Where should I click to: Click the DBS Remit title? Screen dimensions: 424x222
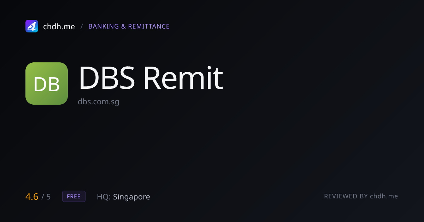pyautogui.click(x=151, y=78)
